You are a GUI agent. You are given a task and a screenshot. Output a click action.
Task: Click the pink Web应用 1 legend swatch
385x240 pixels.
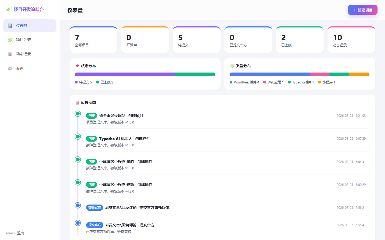265,82
